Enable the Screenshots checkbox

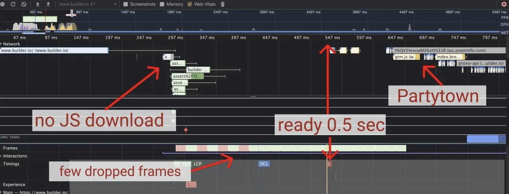(126, 4)
